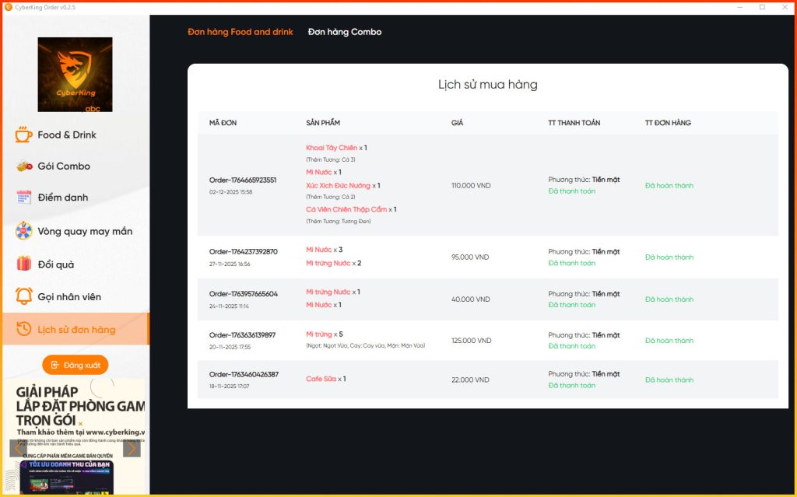
Task: Select the Đơn hàng Food and drink tab
Action: [240, 32]
